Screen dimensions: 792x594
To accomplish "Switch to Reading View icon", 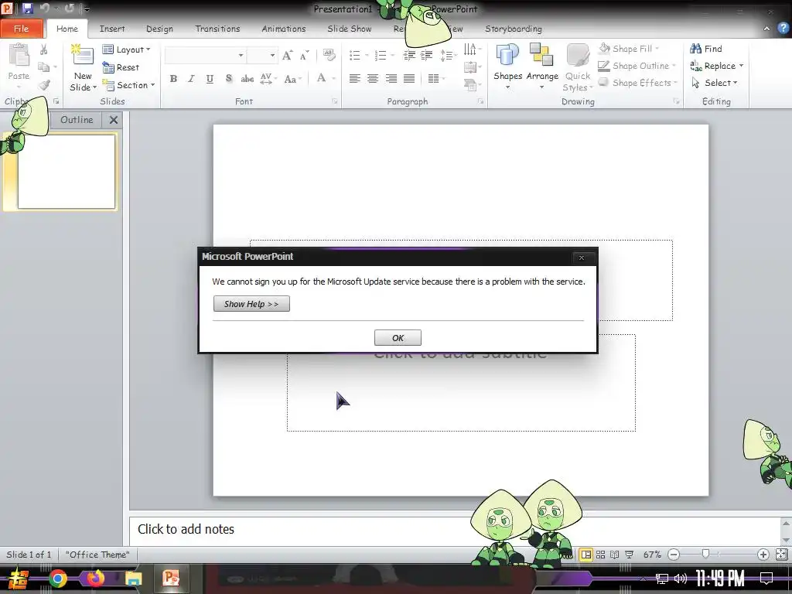I will click(615, 555).
